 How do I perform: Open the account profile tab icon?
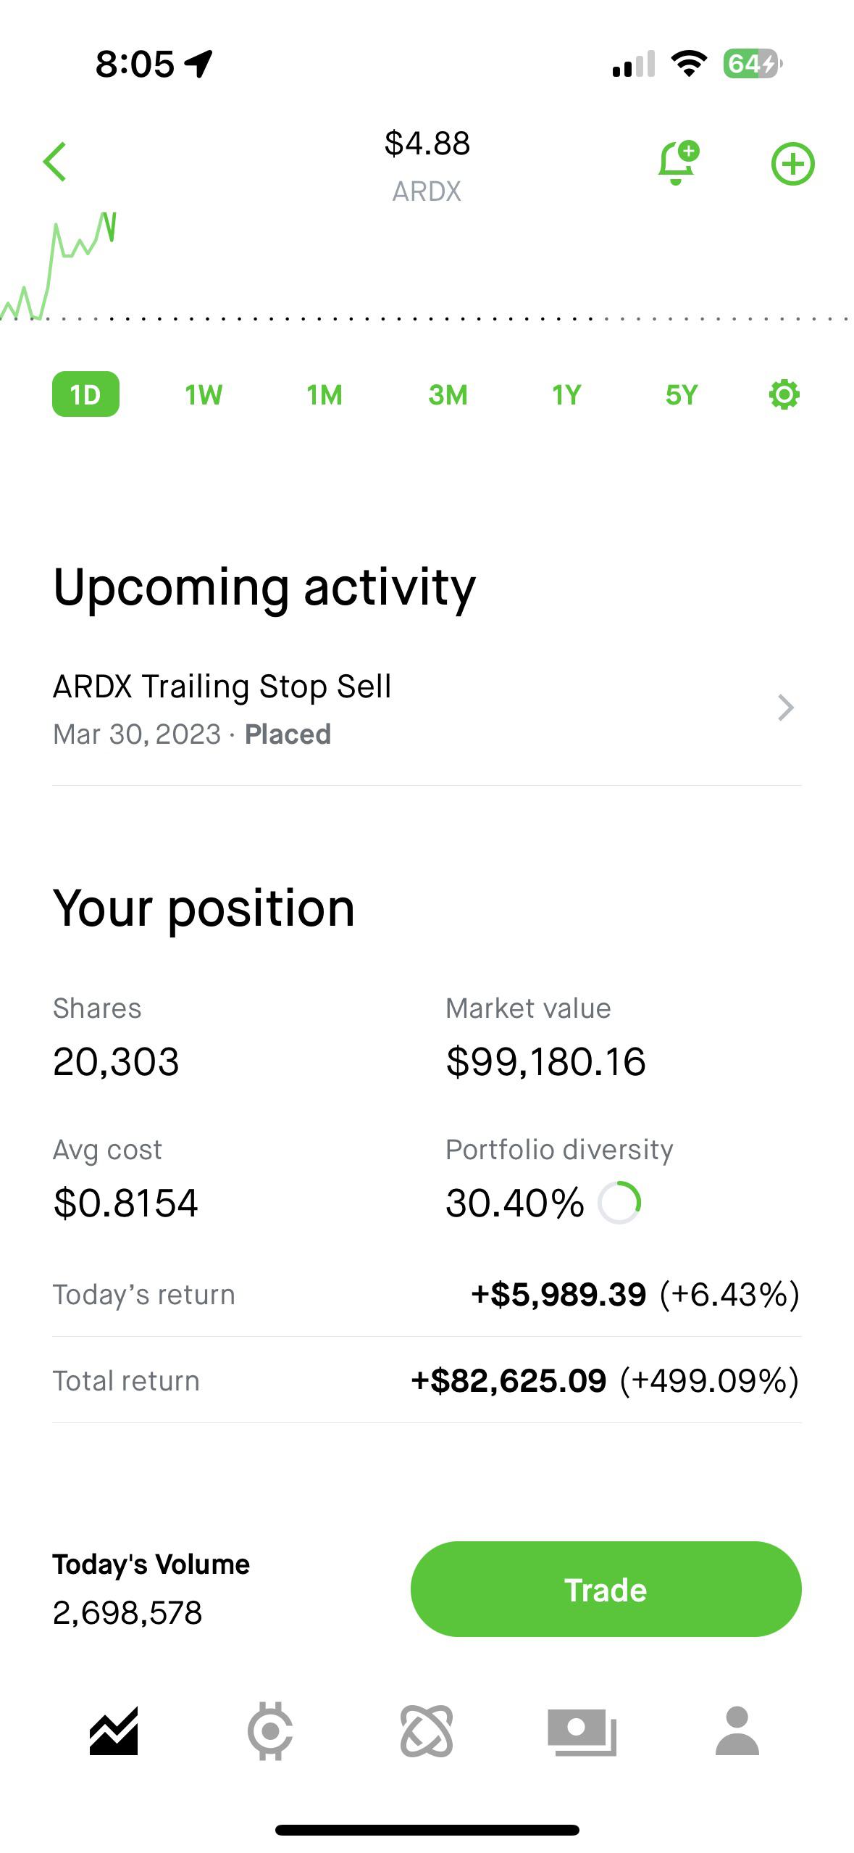click(737, 1731)
